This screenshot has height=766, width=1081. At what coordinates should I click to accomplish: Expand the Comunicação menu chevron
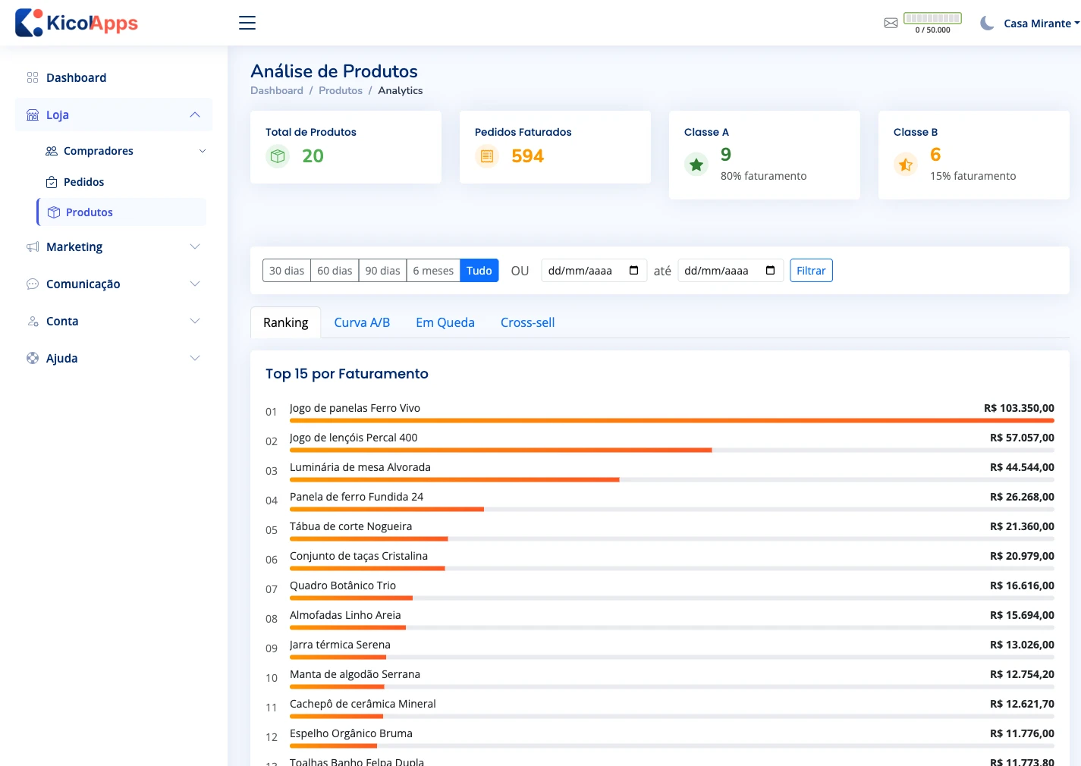click(195, 284)
